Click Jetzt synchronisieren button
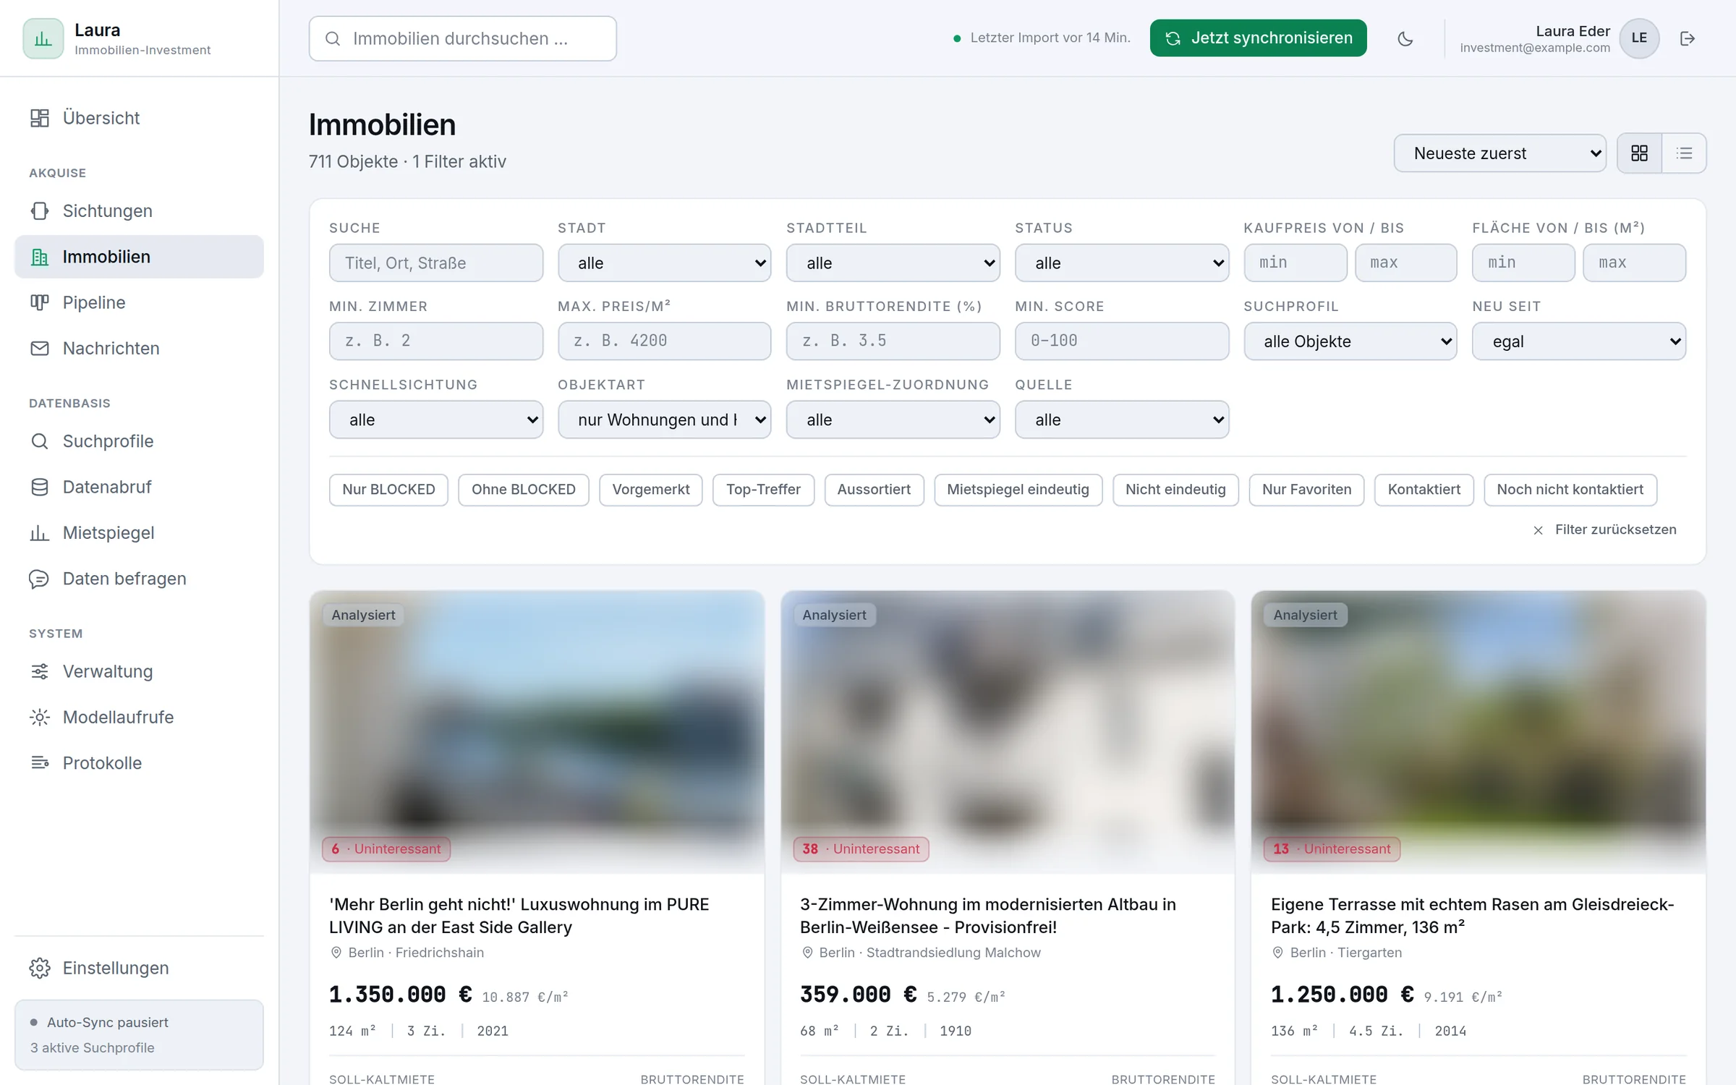1736x1085 pixels. (x=1258, y=38)
